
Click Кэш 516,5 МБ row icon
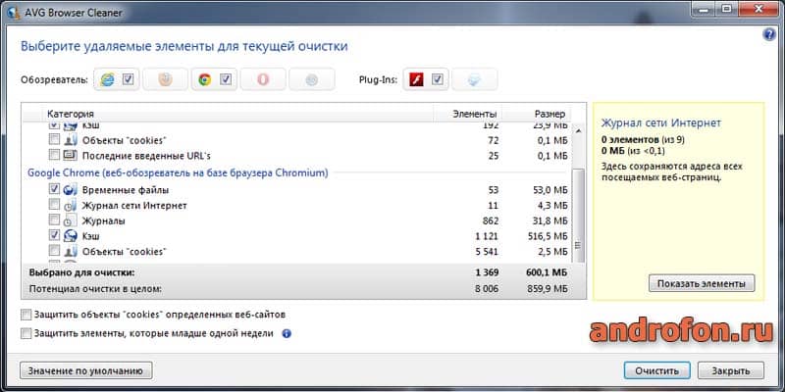click(x=70, y=235)
